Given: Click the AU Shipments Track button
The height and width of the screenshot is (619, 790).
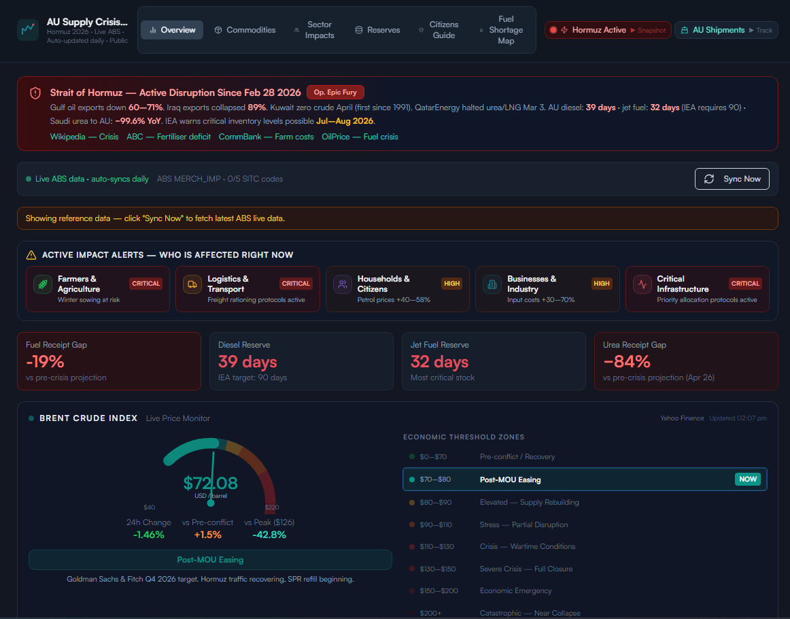Looking at the screenshot, I should click(726, 30).
